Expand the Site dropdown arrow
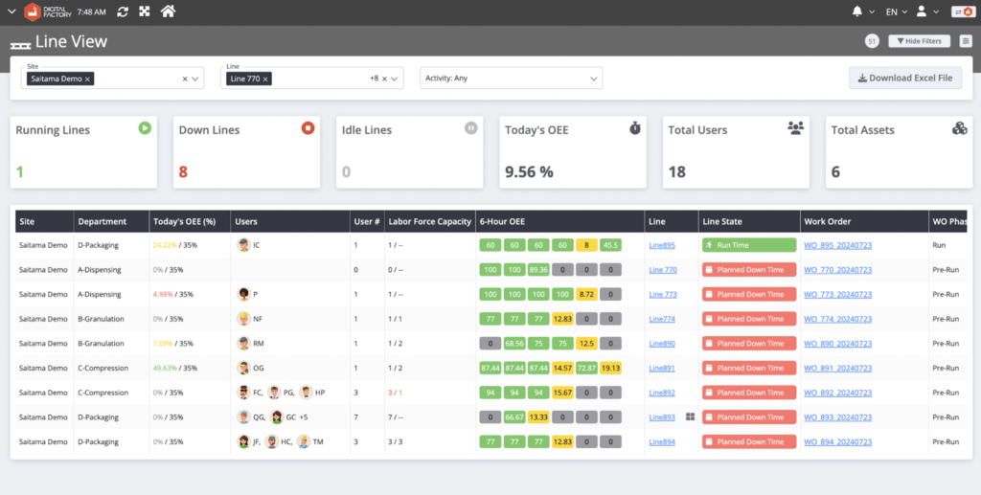 (196, 79)
